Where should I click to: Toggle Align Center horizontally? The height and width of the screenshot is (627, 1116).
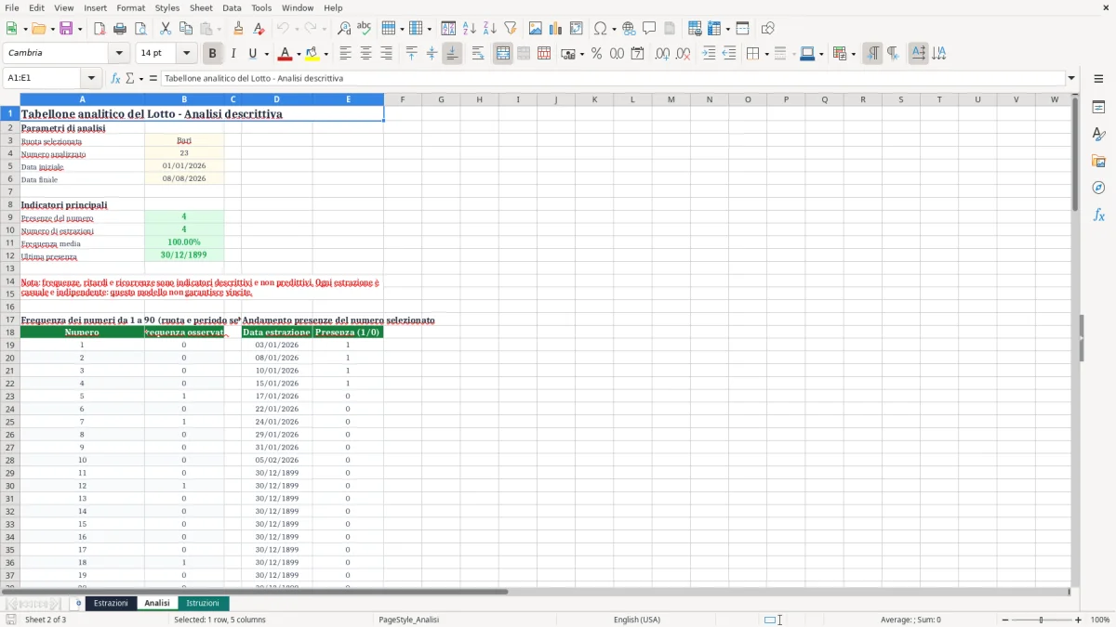(x=365, y=54)
